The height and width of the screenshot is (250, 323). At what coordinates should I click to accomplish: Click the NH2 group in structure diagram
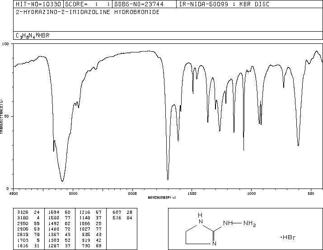(x=250, y=223)
